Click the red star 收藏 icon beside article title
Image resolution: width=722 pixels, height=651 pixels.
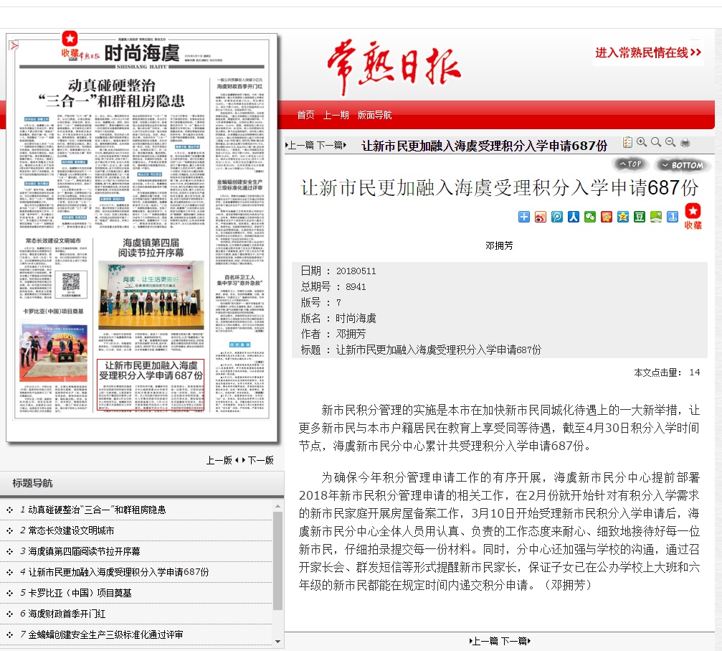coord(693,216)
